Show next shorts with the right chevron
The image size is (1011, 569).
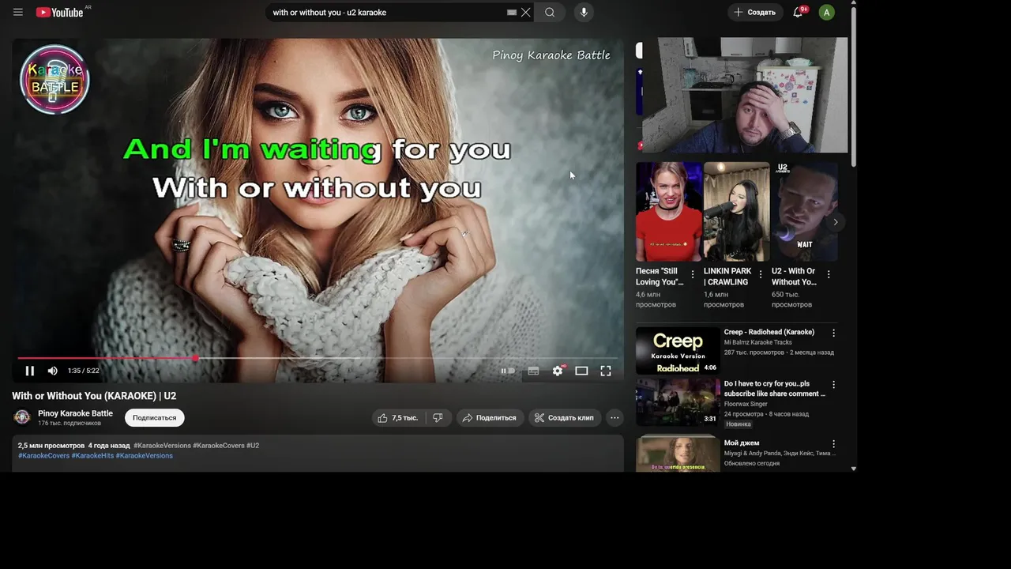coord(836,222)
